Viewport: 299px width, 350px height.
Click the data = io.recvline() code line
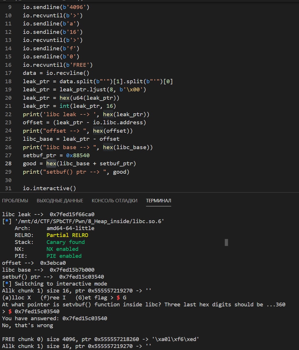coord(56,73)
